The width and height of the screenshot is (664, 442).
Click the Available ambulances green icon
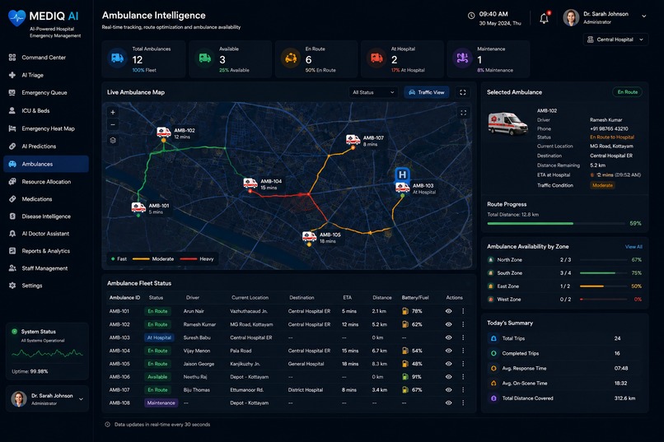tap(205, 58)
